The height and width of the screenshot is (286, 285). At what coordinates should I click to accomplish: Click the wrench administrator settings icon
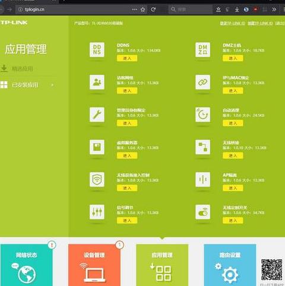click(x=97, y=115)
